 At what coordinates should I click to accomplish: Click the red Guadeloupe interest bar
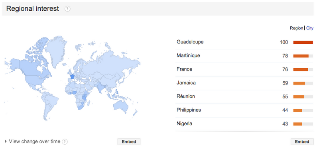pos(303,42)
